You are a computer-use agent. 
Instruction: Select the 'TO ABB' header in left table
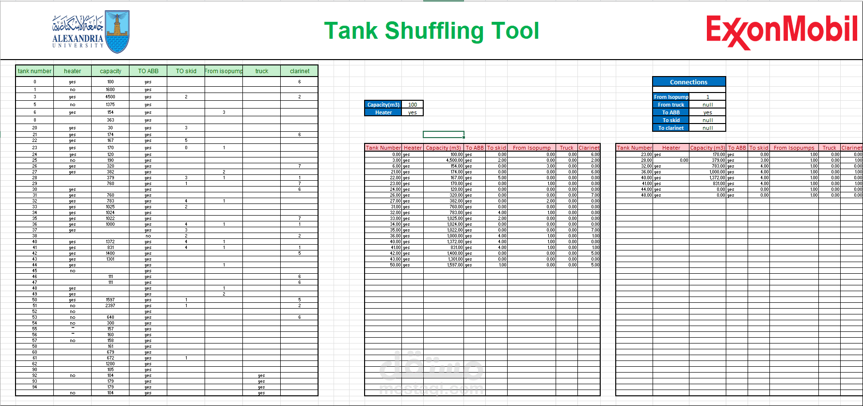pyautogui.click(x=148, y=71)
